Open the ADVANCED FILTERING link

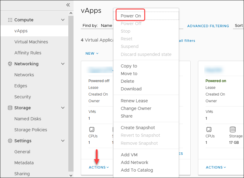point(208,26)
